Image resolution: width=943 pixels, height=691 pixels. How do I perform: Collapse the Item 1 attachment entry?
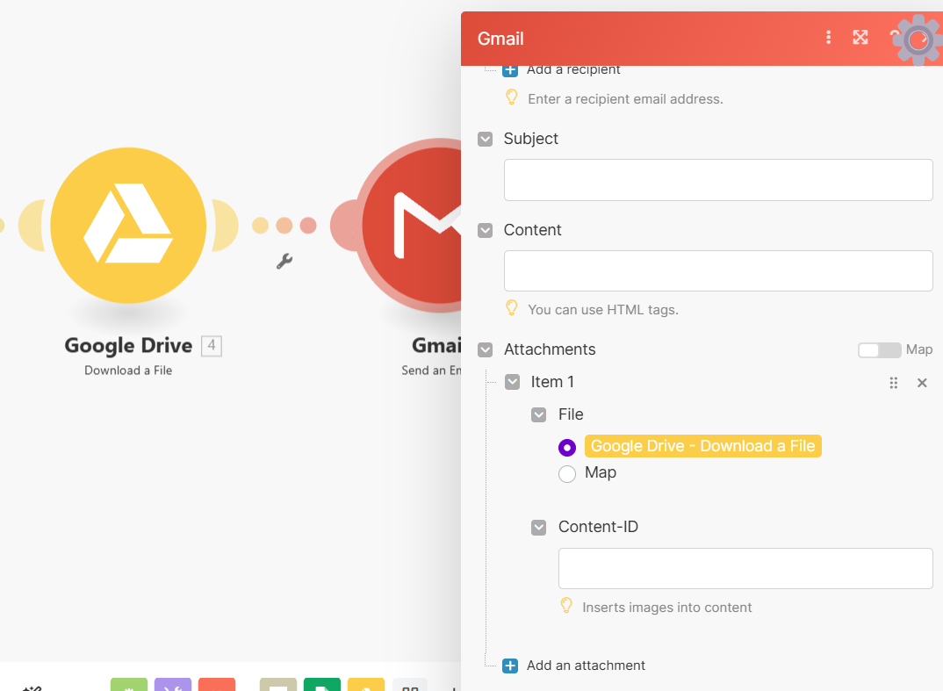click(x=513, y=383)
